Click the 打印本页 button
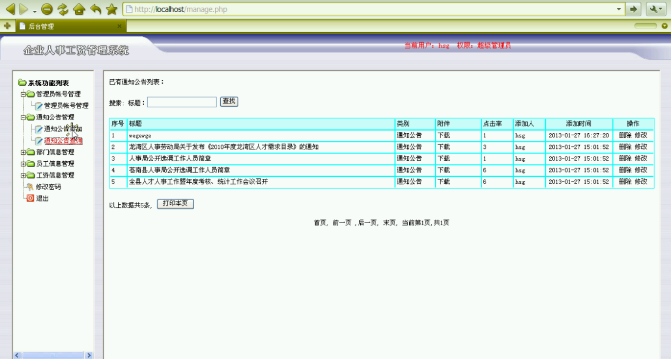671x359 pixels. (175, 204)
